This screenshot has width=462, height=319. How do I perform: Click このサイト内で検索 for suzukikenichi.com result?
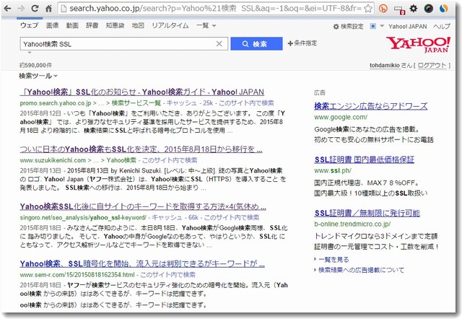pyautogui.click(x=170, y=160)
